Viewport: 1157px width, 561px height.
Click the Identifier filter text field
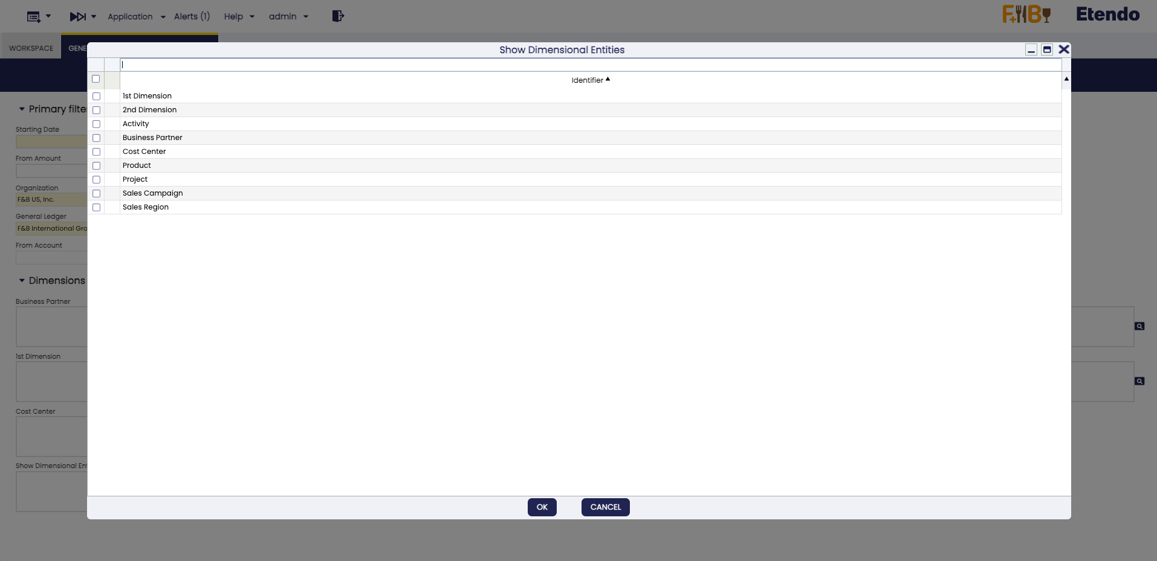click(x=590, y=65)
